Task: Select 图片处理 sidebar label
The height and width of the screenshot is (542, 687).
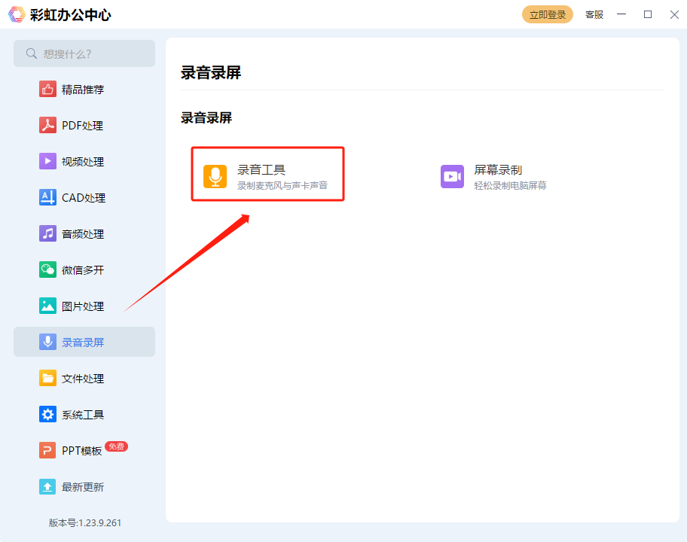Action: pyautogui.click(x=83, y=306)
